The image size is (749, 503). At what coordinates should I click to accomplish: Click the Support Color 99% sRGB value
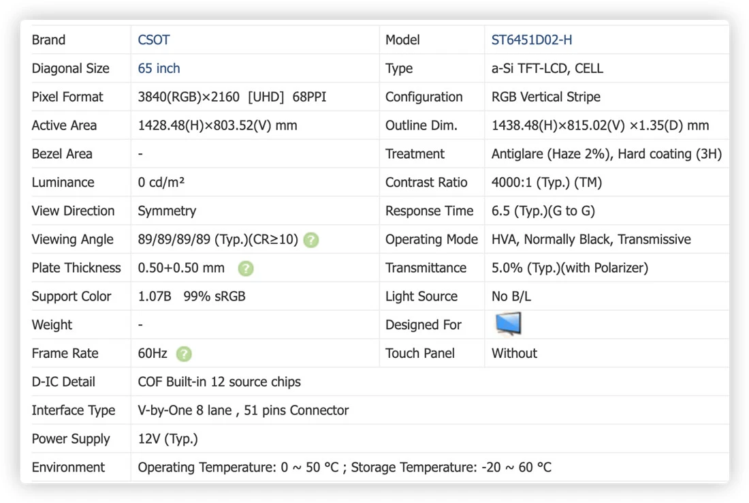coord(214,296)
